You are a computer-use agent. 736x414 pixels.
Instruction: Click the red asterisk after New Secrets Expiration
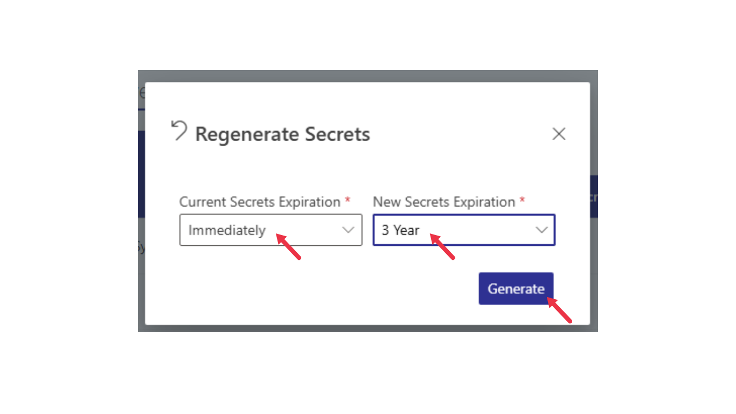click(x=522, y=200)
